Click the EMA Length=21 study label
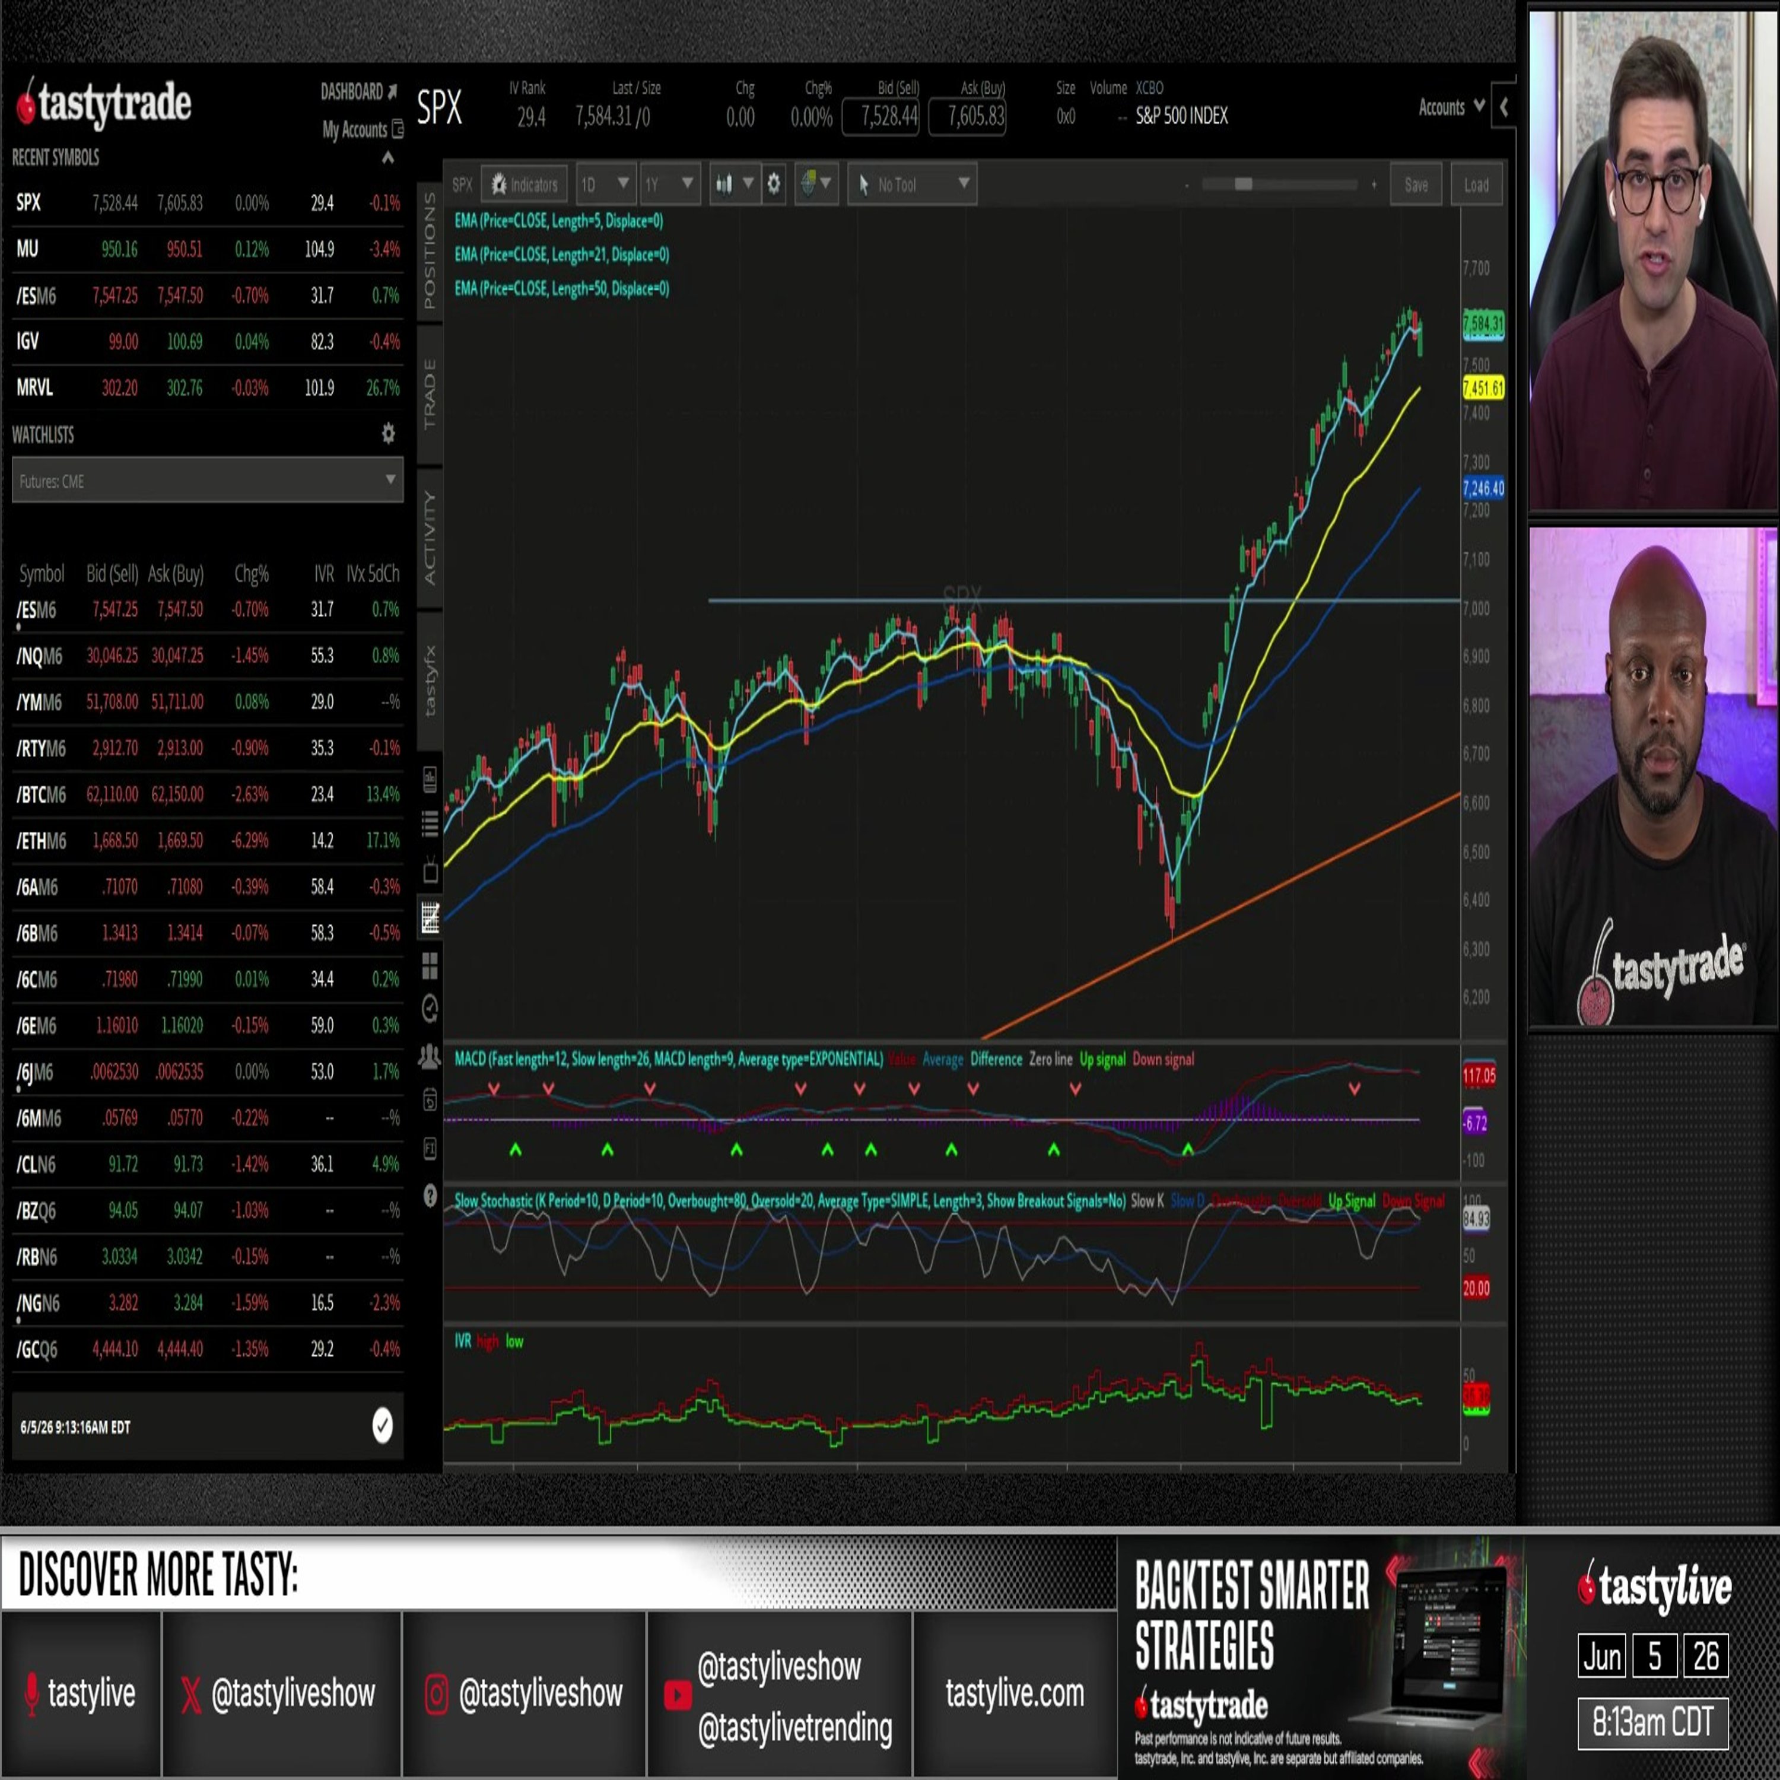This screenshot has width=1780, height=1780. click(x=561, y=255)
